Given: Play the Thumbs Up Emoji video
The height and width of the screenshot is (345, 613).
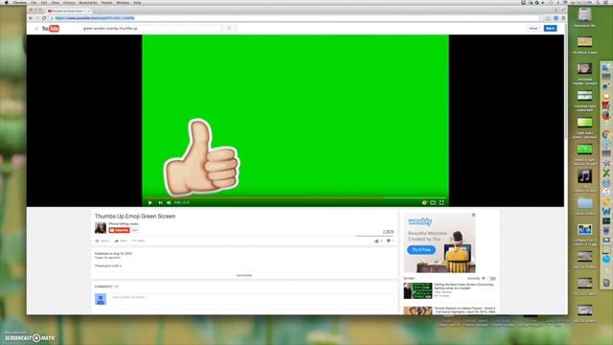Looking at the screenshot, I should pyautogui.click(x=150, y=202).
